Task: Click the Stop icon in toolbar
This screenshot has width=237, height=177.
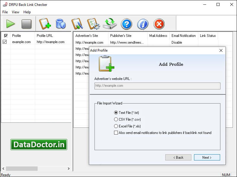Action: pos(27,24)
